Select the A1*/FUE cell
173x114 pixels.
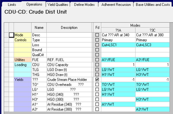point(118,60)
